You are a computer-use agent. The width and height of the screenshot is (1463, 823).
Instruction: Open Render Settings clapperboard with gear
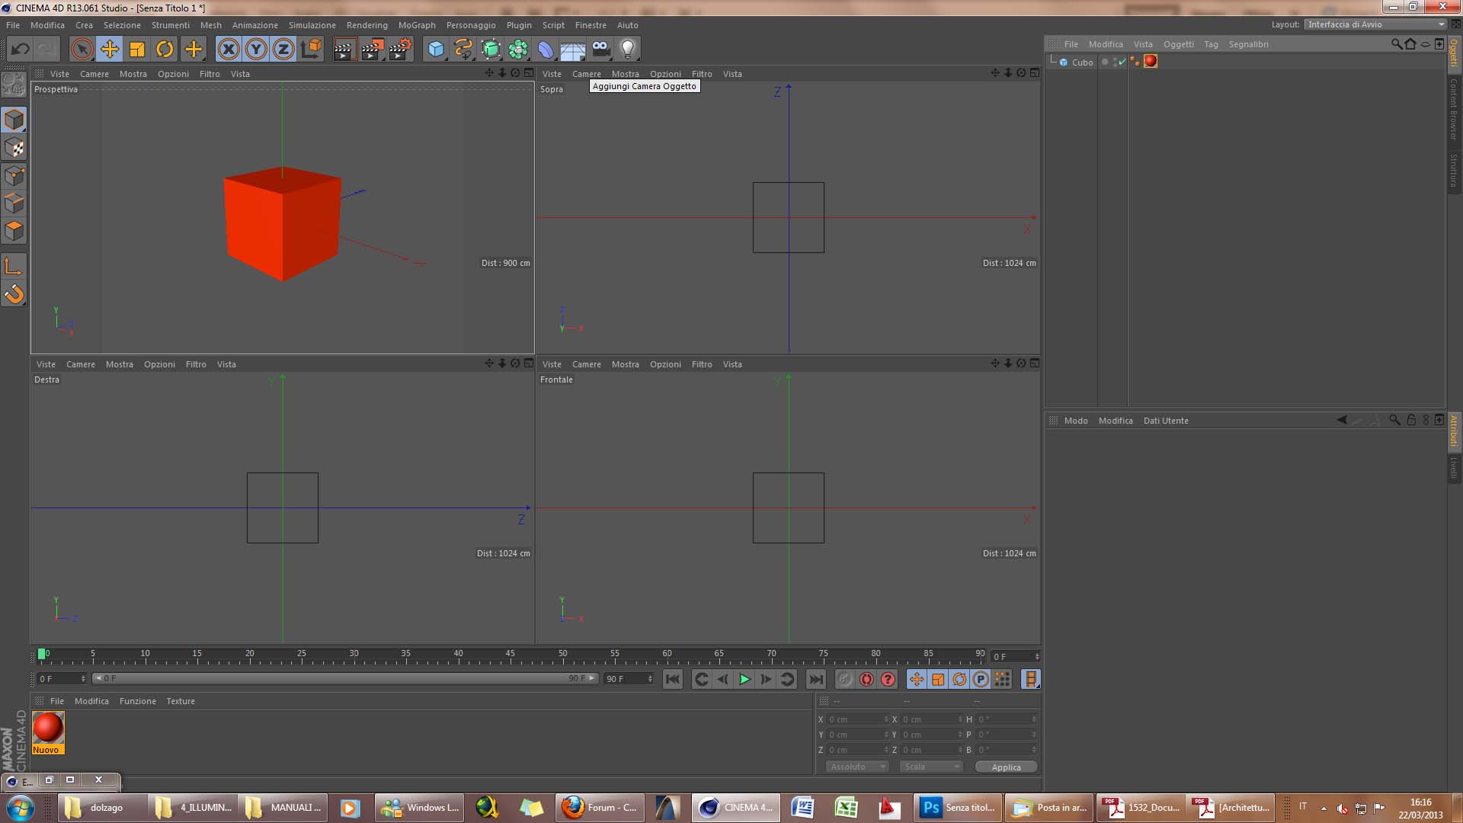point(400,50)
